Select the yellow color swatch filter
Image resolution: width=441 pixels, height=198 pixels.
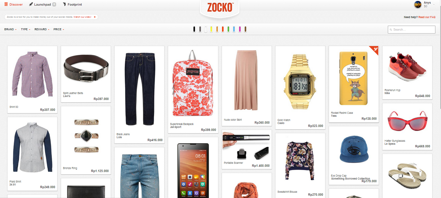211,29
